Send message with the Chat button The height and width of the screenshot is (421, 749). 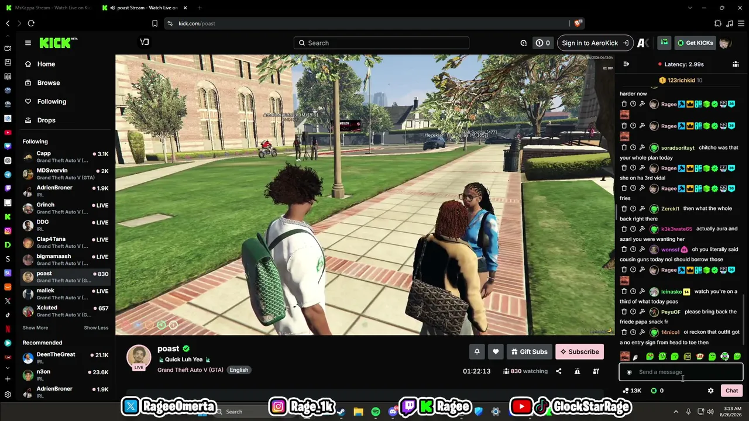732,391
